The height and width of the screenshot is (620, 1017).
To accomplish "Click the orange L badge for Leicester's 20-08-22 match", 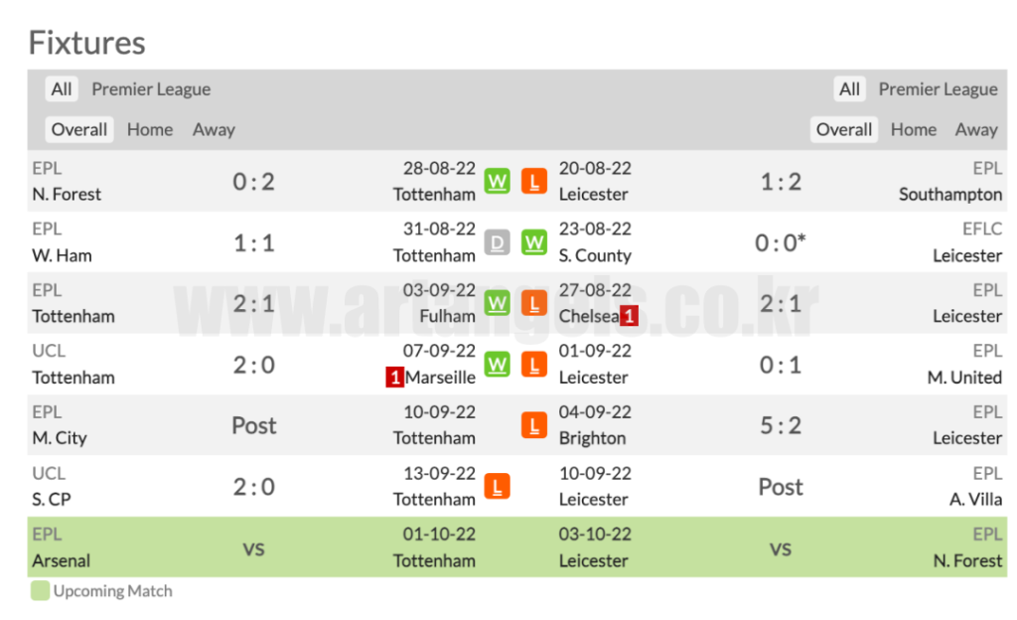I will (534, 182).
